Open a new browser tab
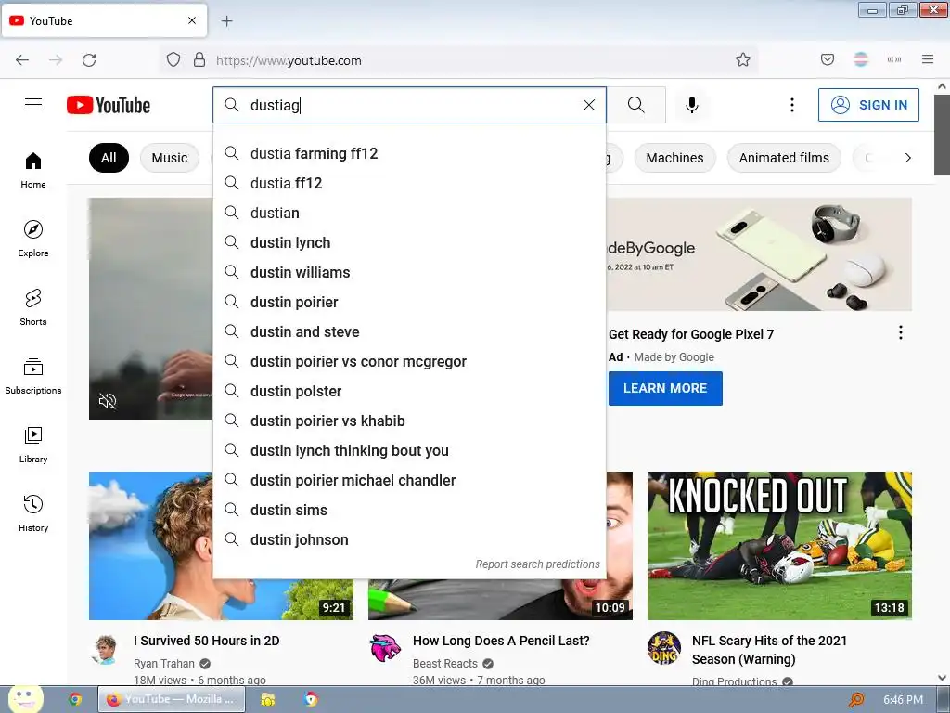950x713 pixels. tap(227, 21)
